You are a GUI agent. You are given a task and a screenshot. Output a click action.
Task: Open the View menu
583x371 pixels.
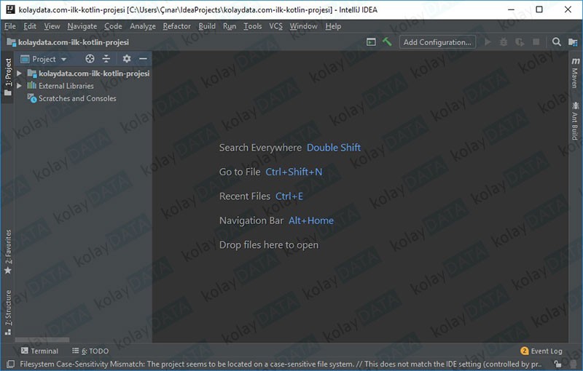[x=52, y=26]
